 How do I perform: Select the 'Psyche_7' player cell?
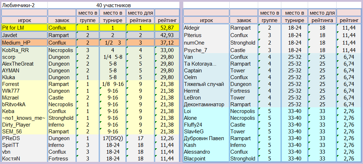[206, 50]
